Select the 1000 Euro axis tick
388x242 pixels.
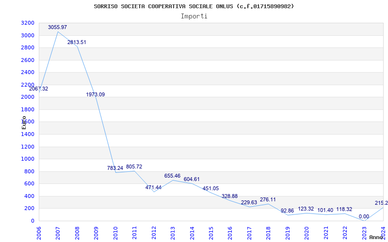[x=28, y=159]
